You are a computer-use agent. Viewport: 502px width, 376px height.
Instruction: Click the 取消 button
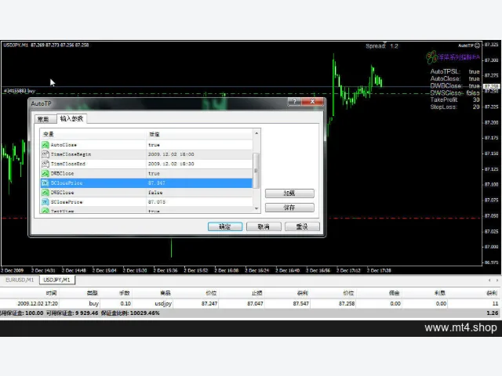click(x=264, y=226)
